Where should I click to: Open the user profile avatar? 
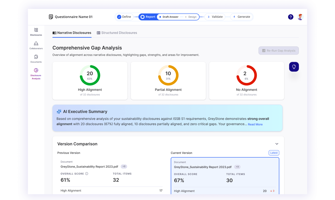[x=300, y=17]
